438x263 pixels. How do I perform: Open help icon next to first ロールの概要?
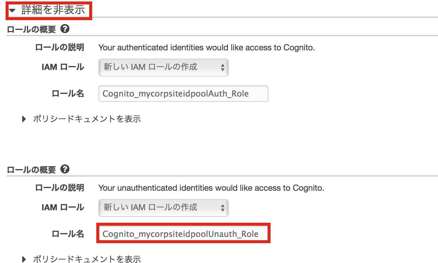[65, 29]
